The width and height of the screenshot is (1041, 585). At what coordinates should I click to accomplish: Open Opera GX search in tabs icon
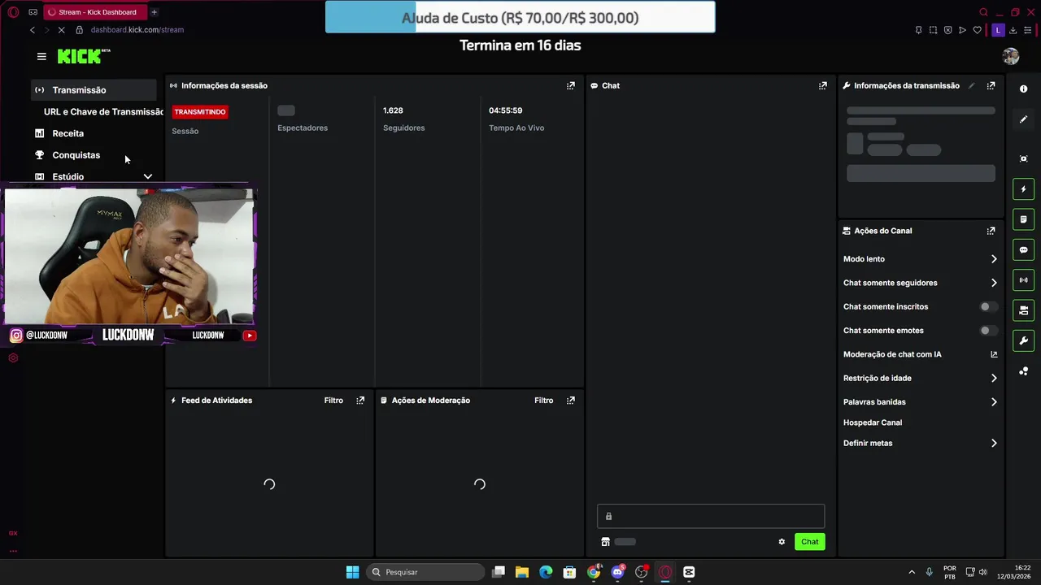[x=983, y=12]
